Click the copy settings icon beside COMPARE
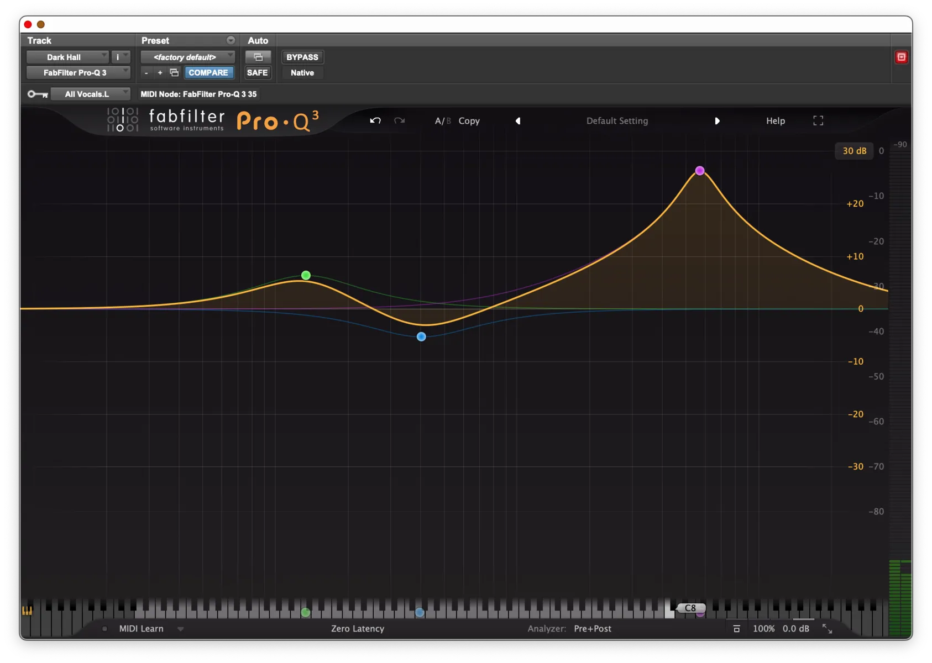Viewport: 932px width, 663px height. click(x=174, y=72)
